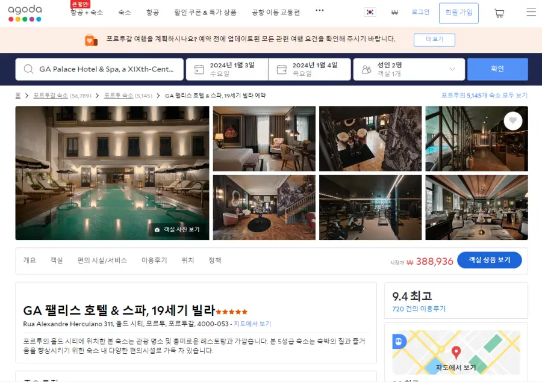Click the check-in calendar icon

click(x=199, y=69)
